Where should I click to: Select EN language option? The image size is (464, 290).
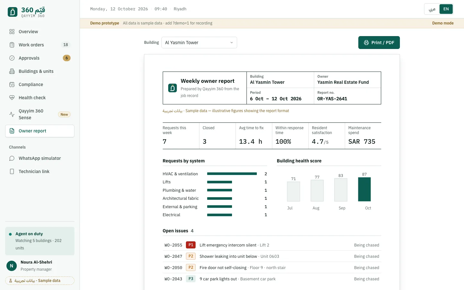coord(446,9)
